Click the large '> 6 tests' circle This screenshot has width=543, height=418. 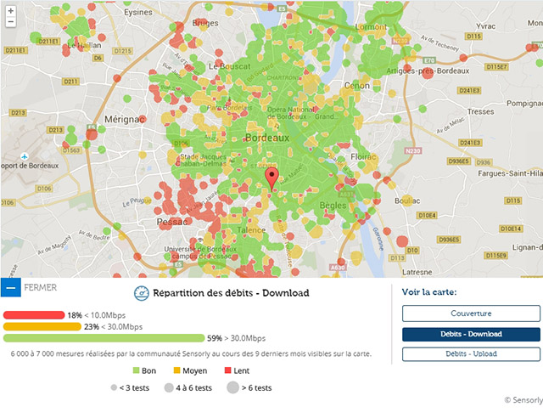pos(233,388)
